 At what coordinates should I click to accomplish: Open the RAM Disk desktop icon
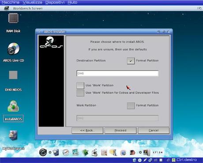13,18
